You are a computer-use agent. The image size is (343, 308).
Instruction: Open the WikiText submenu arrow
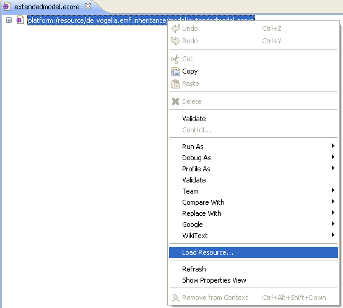pos(332,235)
